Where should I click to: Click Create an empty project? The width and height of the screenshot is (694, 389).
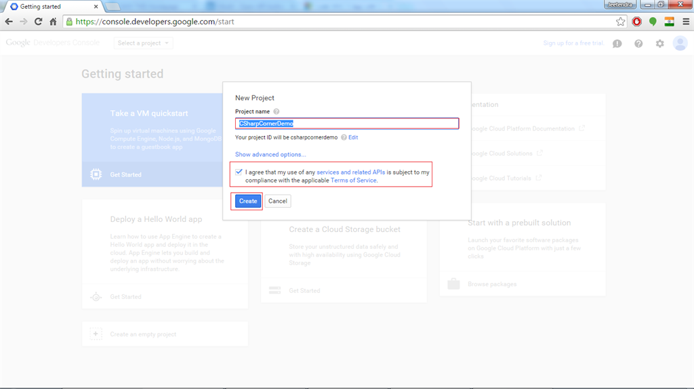143,334
